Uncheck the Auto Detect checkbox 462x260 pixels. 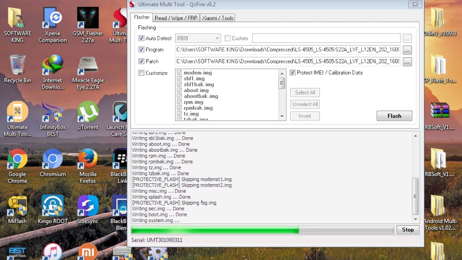tap(141, 38)
